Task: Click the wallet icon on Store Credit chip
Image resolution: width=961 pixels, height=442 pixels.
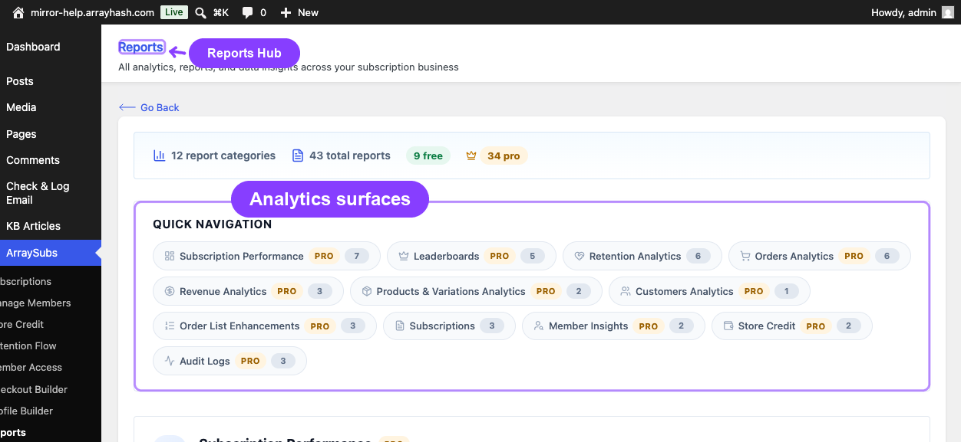Action: click(728, 326)
